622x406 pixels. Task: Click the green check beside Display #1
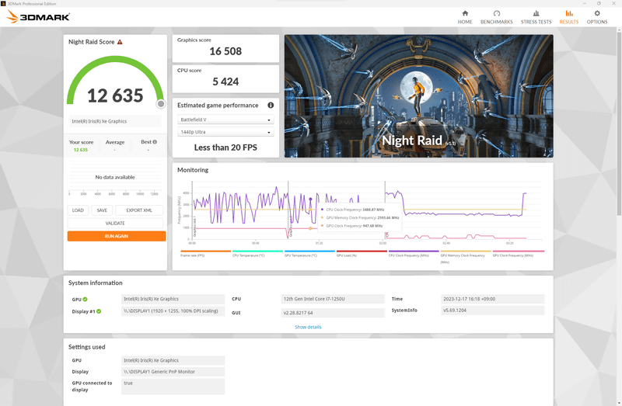pyautogui.click(x=99, y=311)
